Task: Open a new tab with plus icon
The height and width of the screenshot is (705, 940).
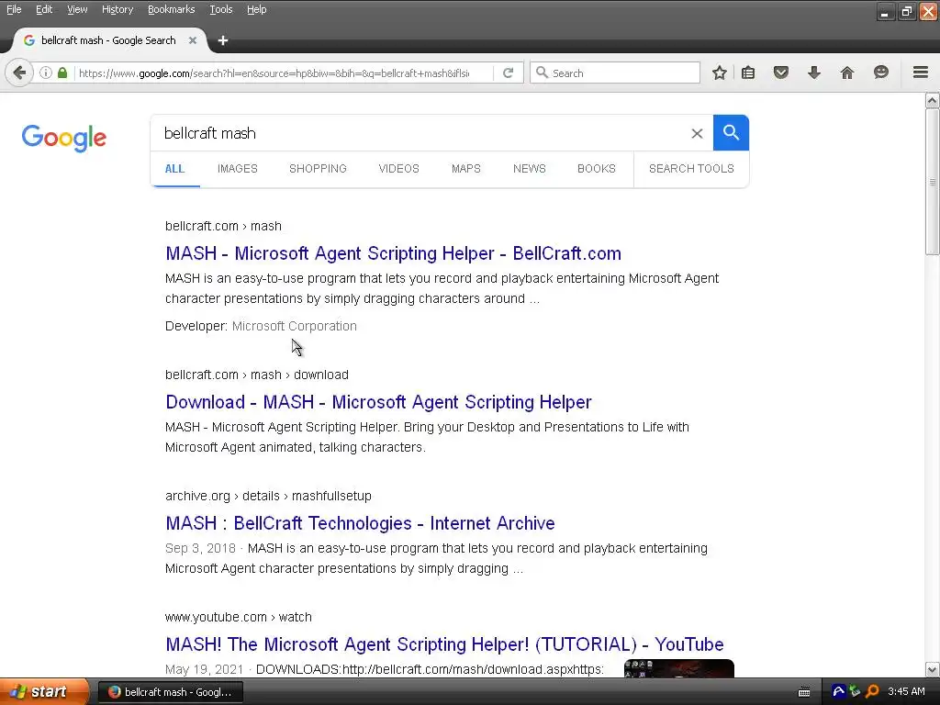Action: pos(223,40)
